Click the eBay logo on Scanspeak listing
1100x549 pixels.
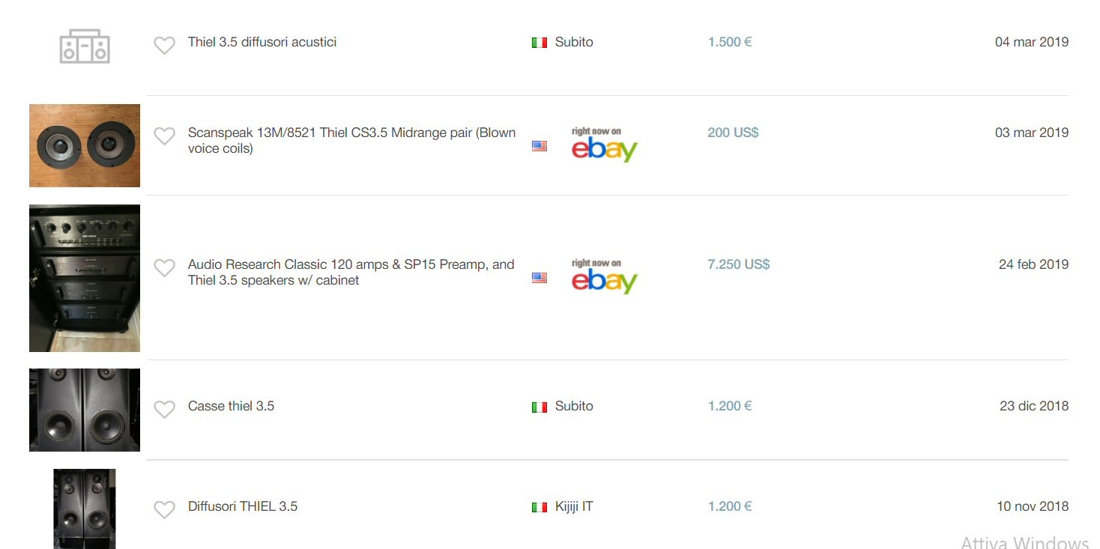click(604, 145)
